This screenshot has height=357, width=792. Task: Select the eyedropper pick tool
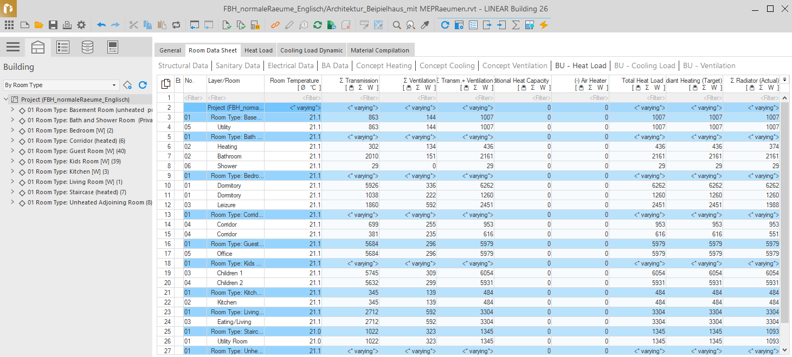[x=426, y=25]
